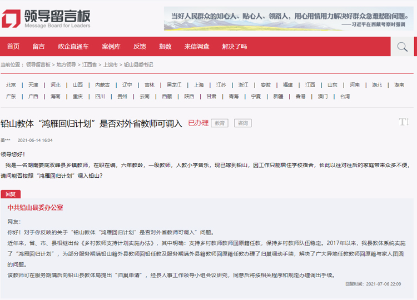Open 中共铅山县委办公室 responder link
The image size is (417, 300).
coord(35,207)
